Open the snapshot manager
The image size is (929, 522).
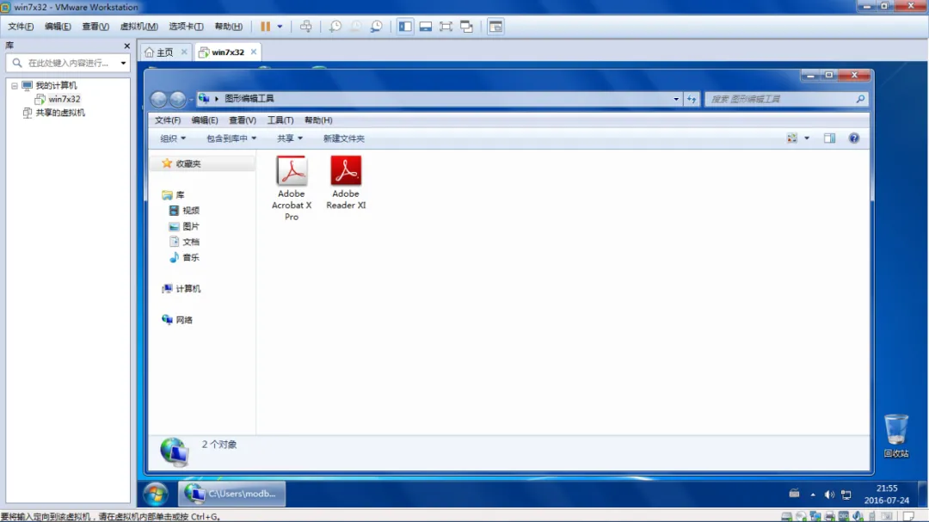[376, 26]
